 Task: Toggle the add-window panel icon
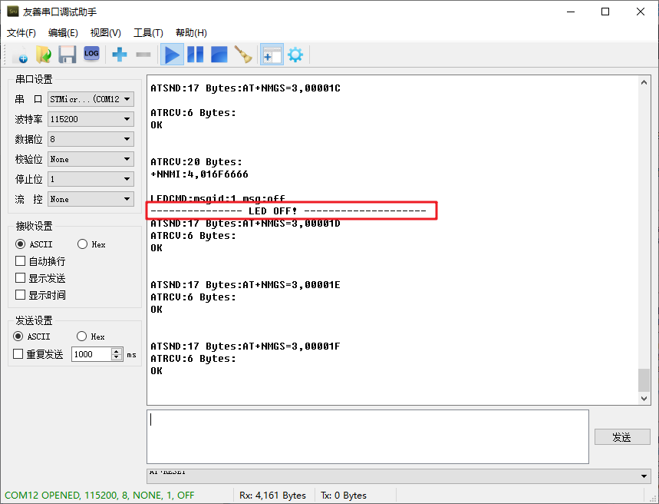click(272, 55)
